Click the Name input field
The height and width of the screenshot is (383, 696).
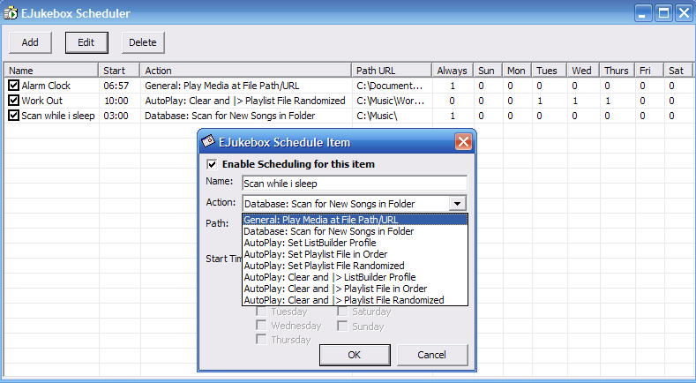(x=355, y=183)
